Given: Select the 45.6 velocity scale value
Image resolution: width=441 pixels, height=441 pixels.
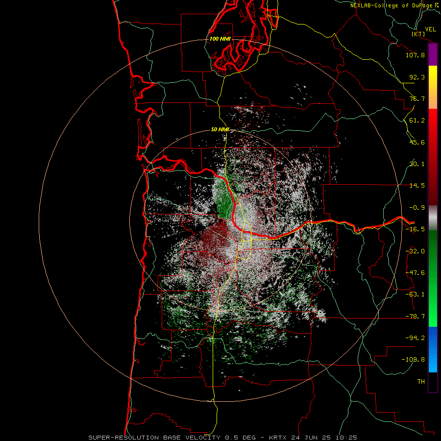Looking at the screenshot, I should point(417,142).
